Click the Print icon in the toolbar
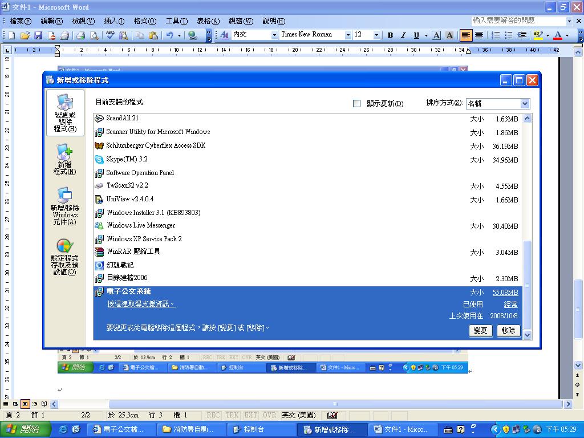Image resolution: width=584 pixels, height=438 pixels. 80,35
